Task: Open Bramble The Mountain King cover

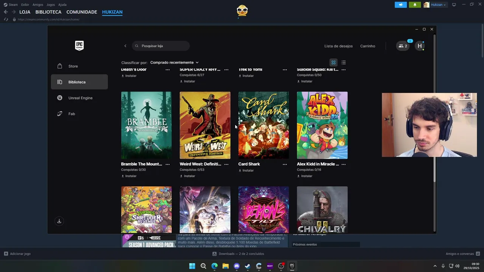Action: [146, 125]
